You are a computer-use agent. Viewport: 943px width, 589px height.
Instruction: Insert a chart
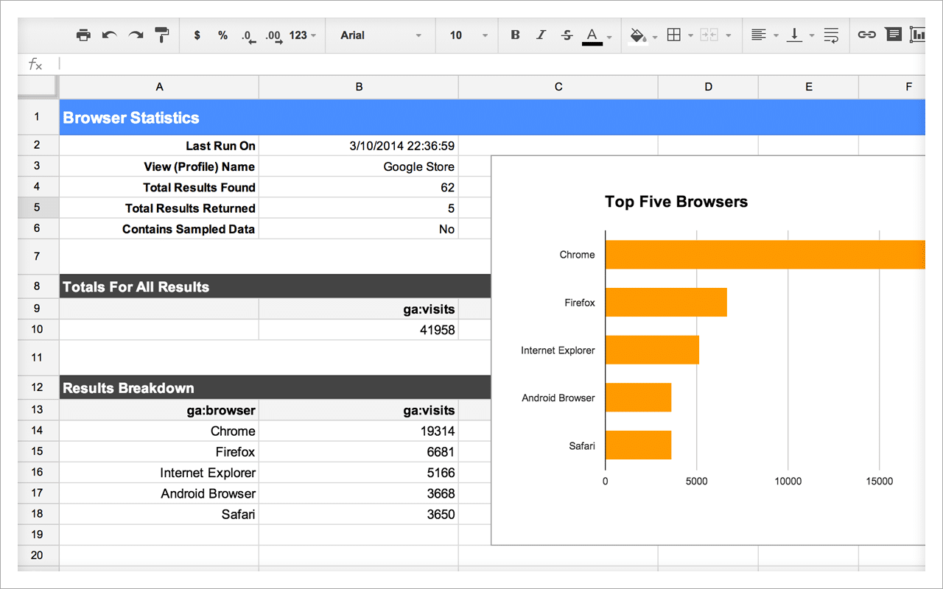(918, 35)
